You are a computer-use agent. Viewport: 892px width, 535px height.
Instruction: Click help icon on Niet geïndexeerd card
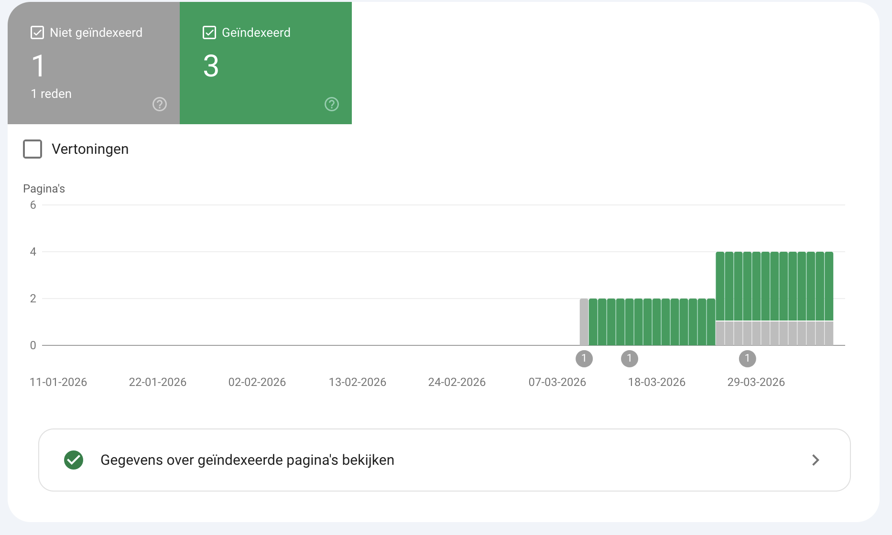coord(160,104)
